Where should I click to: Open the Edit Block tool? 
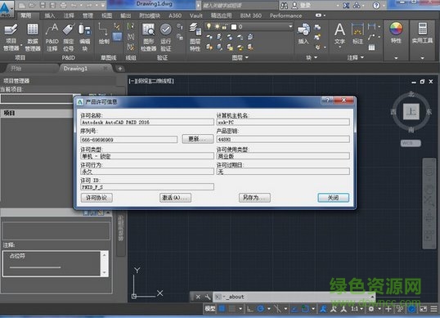(x=84, y=37)
